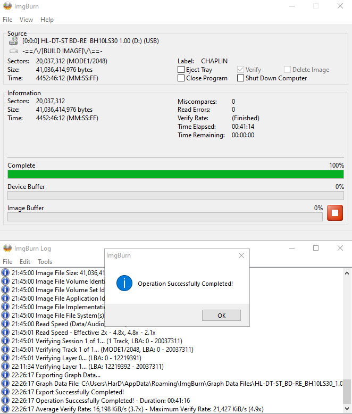Click the Time Elapsed value 00:41:14

[243, 127]
